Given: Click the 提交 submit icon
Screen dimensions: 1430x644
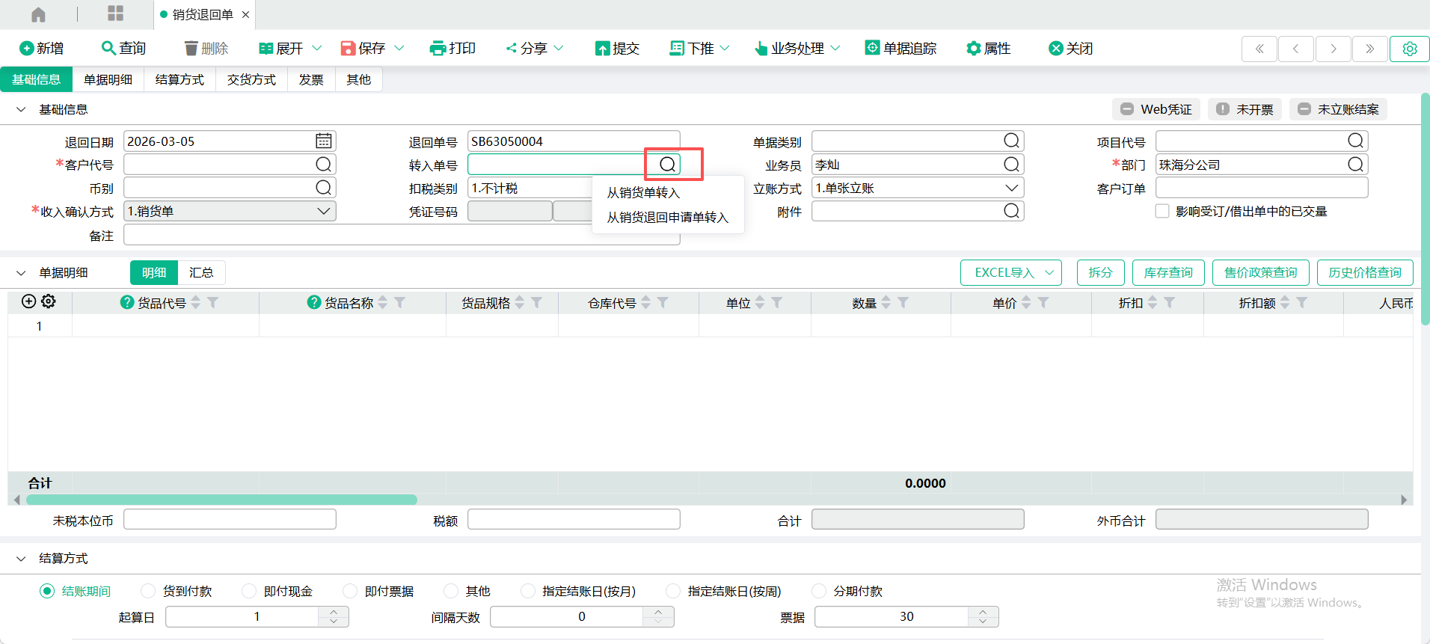Looking at the screenshot, I should point(602,49).
